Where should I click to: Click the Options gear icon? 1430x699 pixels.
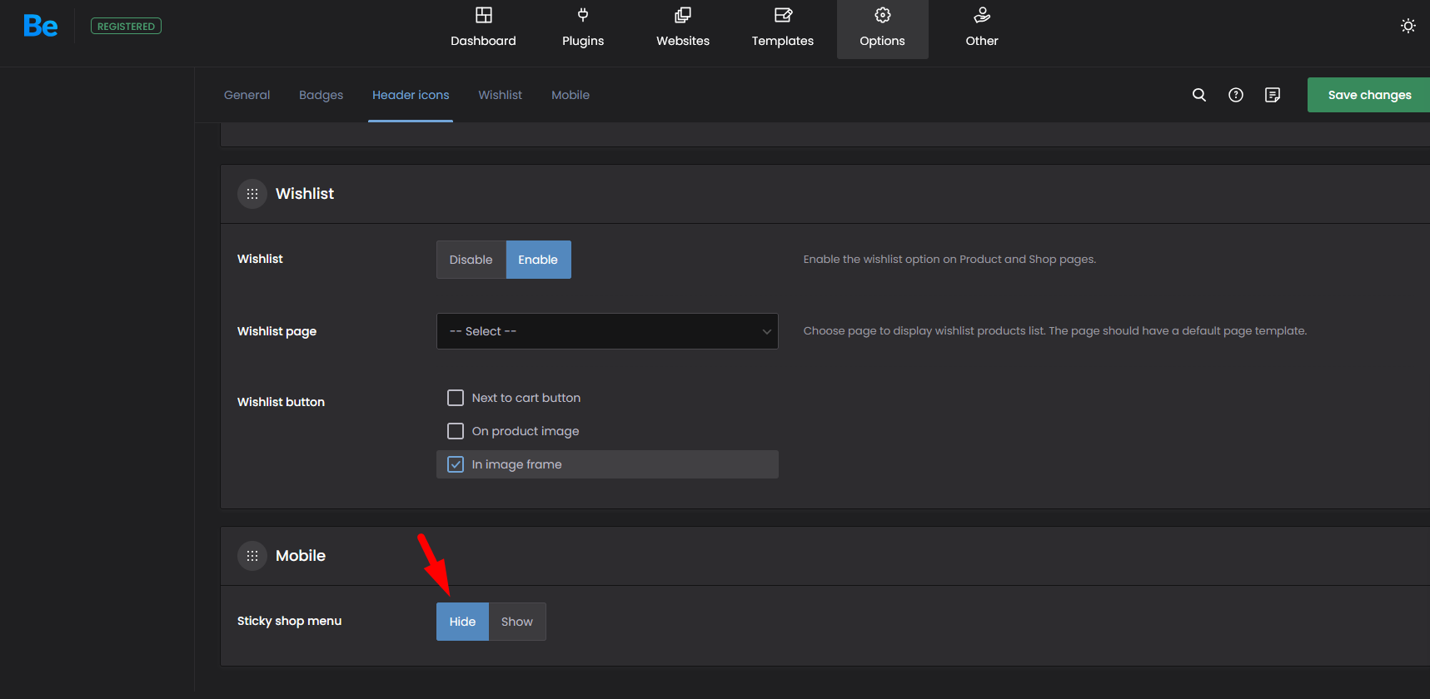[883, 15]
